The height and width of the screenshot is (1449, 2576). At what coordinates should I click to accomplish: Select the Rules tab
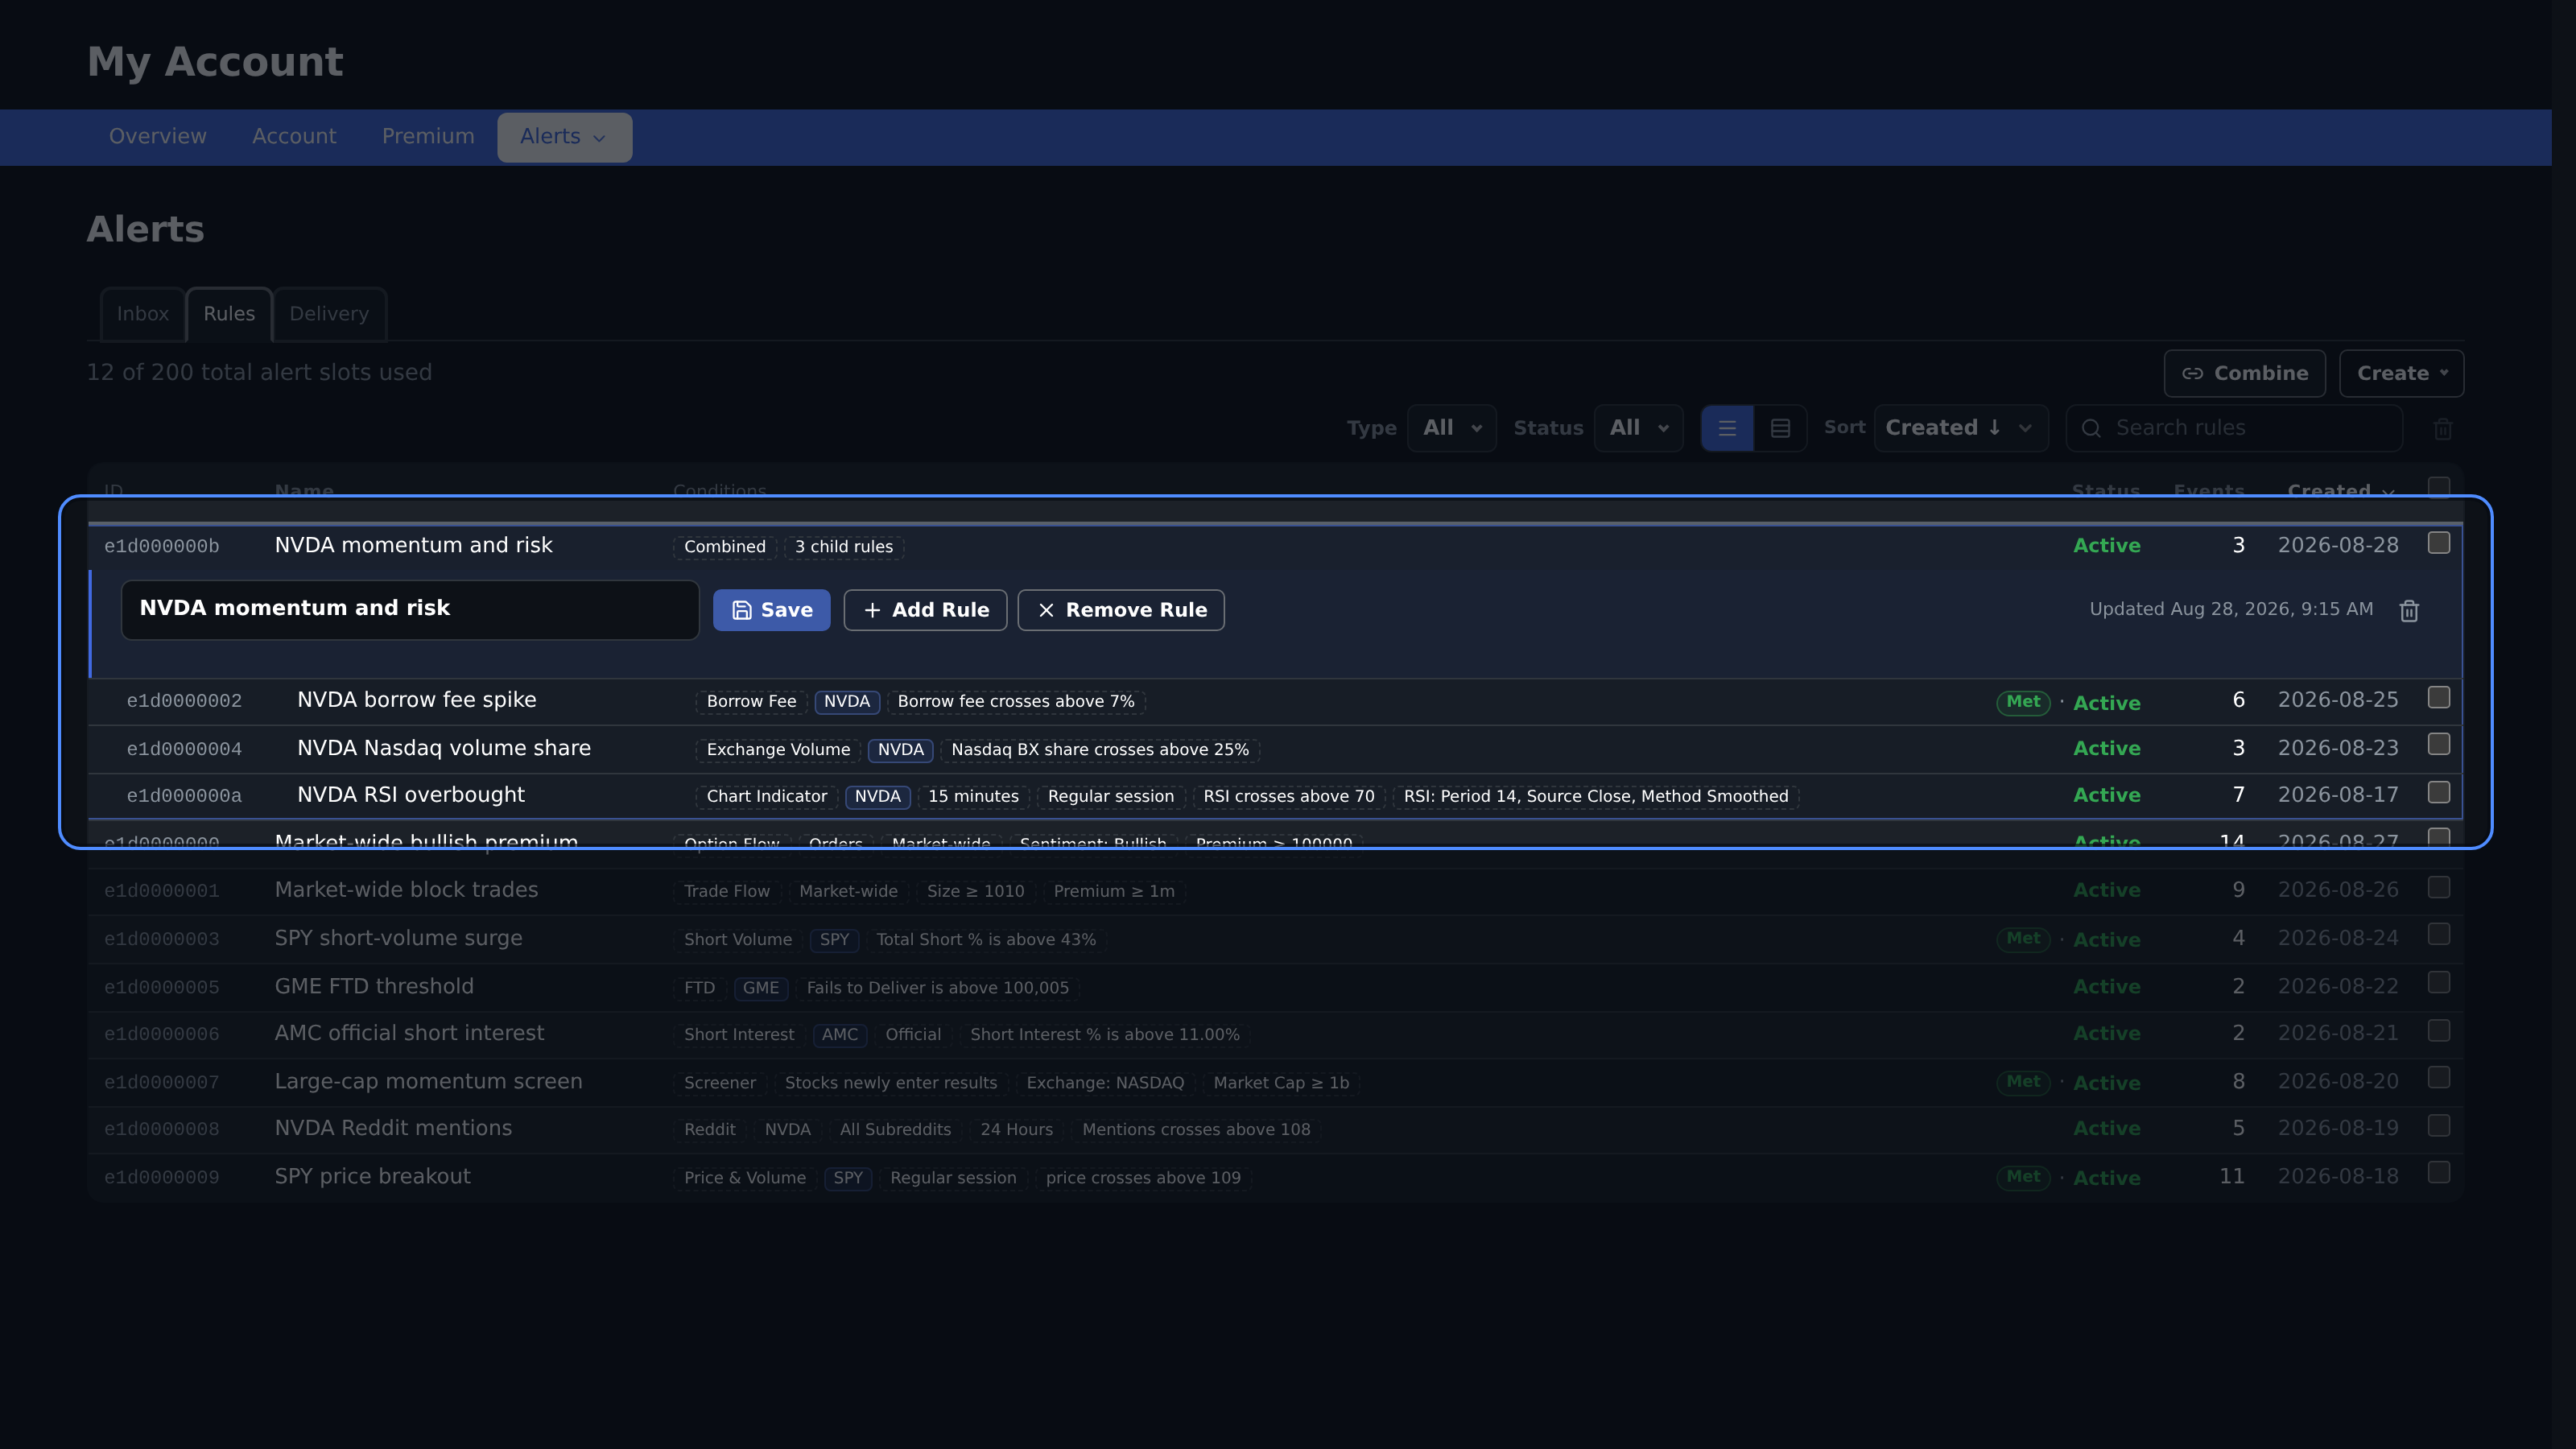(229, 314)
